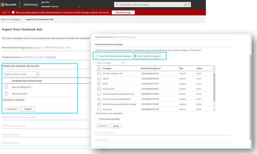257x154 pixels.
Task: Click the Microsoft logo in the header
Action: coord(2,4)
